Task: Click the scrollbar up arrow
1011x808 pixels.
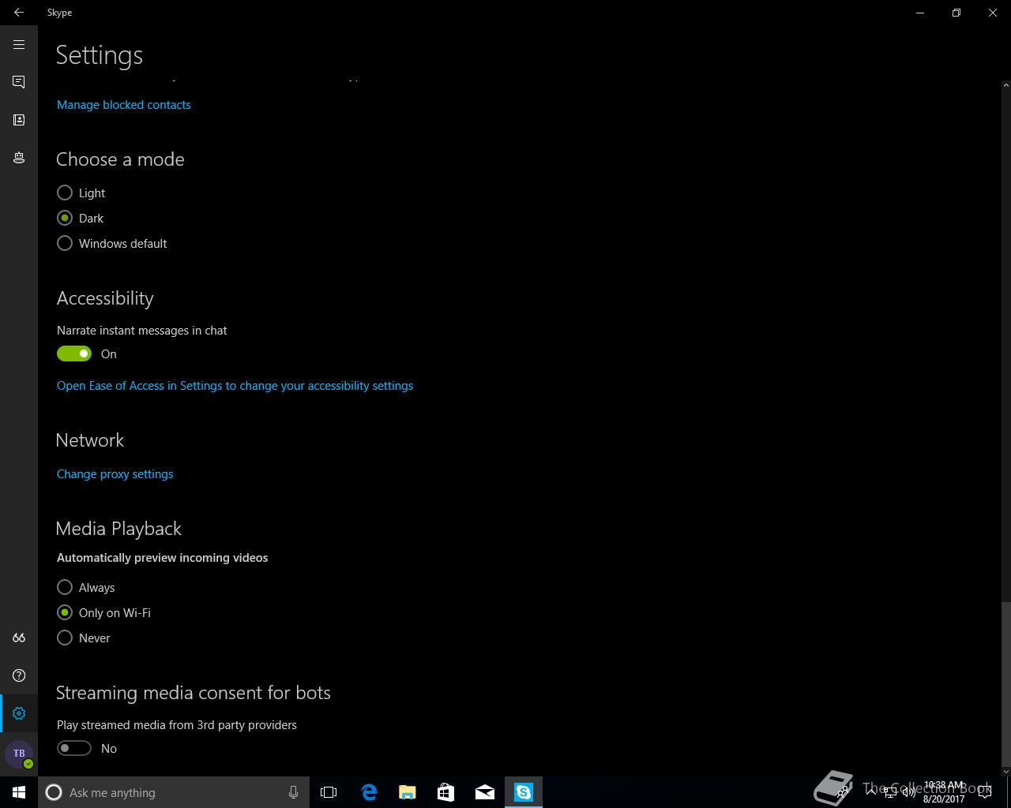Action: pos(1005,84)
